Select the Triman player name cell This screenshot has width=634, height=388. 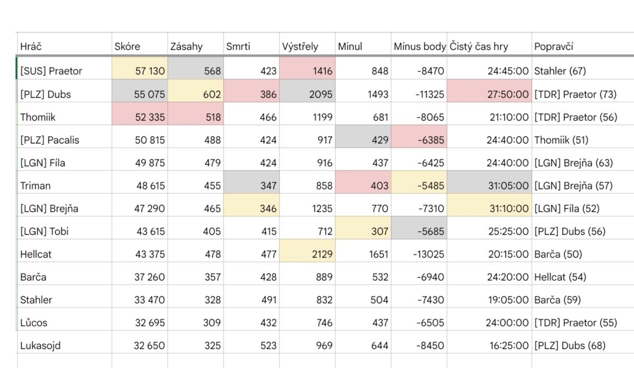[64, 185]
